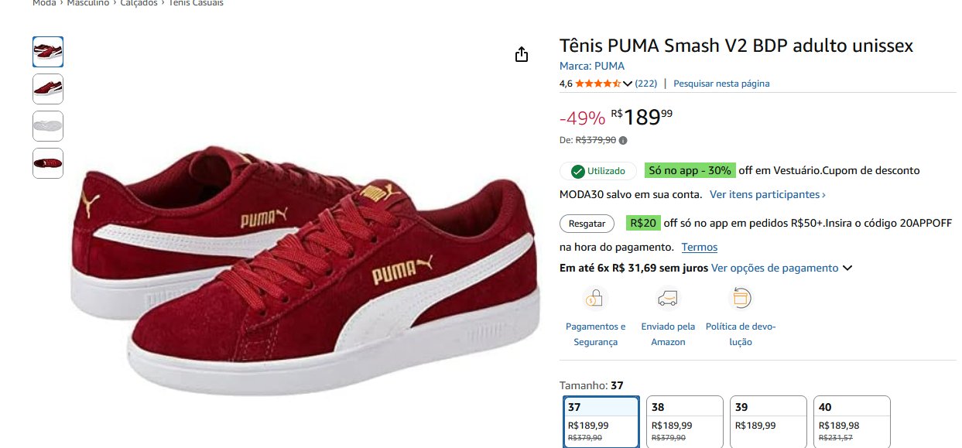
Task: Choose size 40 option
Action: pos(851,421)
